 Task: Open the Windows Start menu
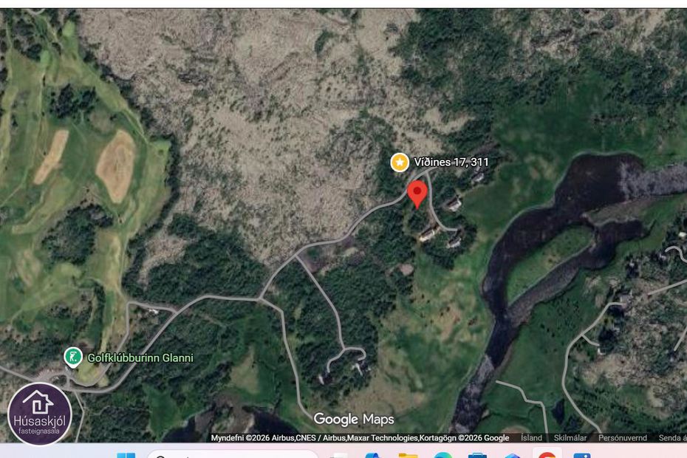click(x=126, y=454)
